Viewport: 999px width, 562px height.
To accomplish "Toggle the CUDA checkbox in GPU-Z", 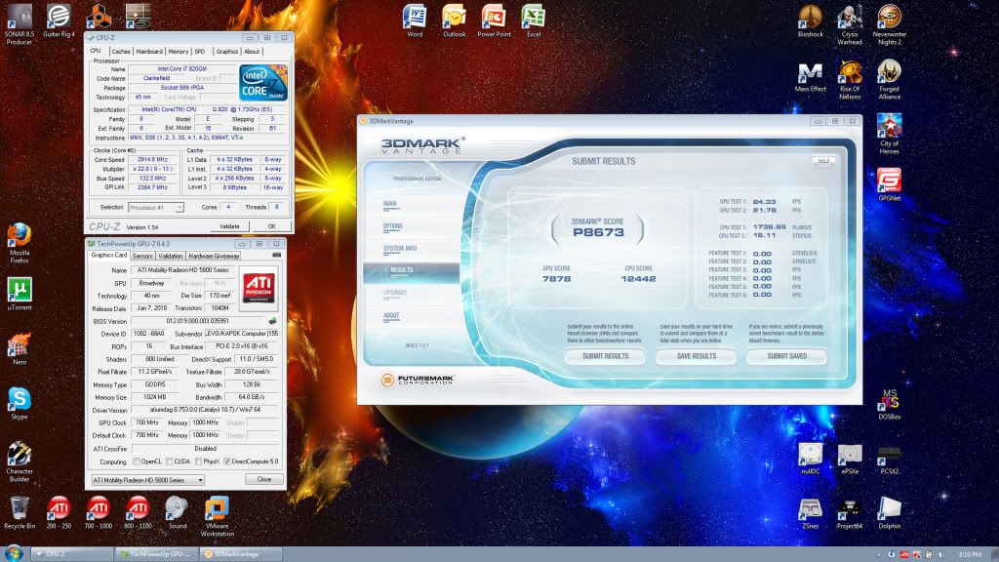I will pyautogui.click(x=169, y=462).
